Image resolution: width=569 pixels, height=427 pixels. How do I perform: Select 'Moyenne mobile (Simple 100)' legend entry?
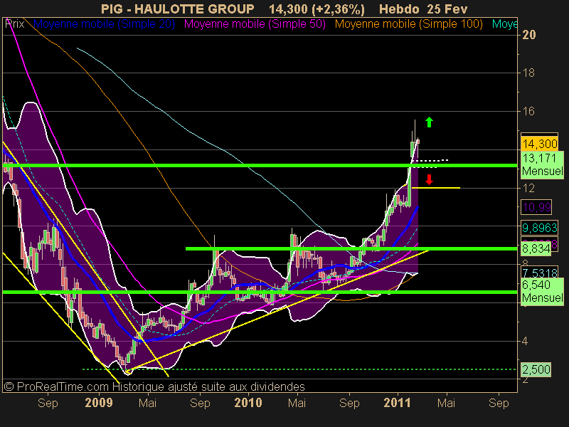coord(408,24)
